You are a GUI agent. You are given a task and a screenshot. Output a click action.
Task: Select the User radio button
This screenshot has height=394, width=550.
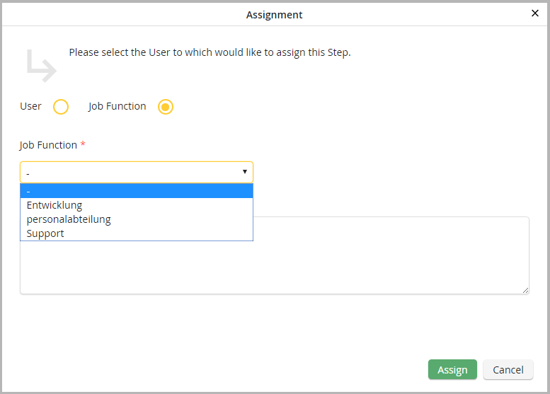point(61,107)
